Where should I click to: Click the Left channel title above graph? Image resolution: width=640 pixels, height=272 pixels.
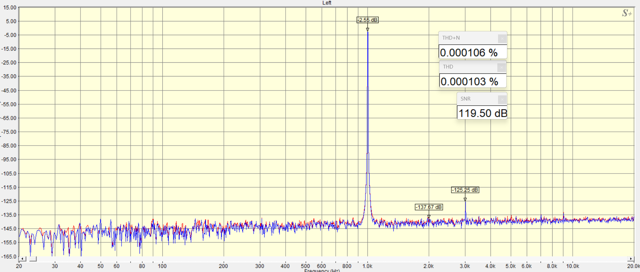pos(326,3)
